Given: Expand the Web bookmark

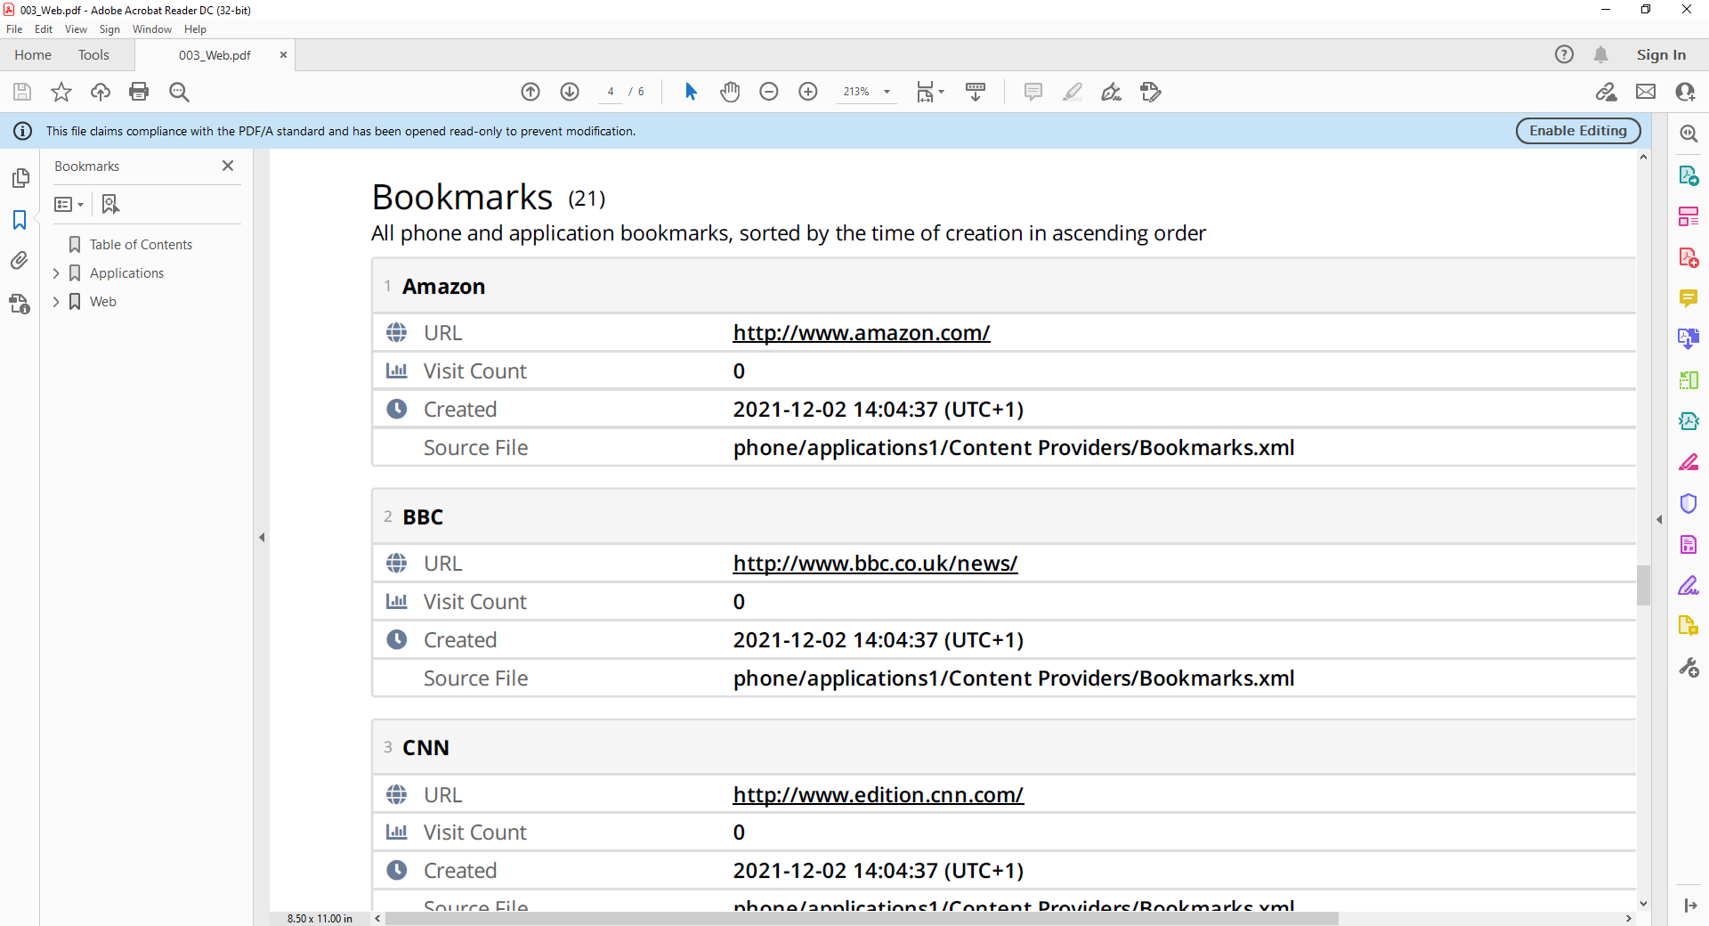Looking at the screenshot, I should pyautogui.click(x=56, y=302).
